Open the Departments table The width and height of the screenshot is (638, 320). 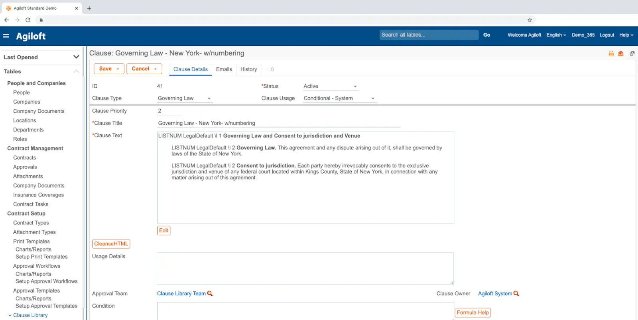[x=28, y=130]
